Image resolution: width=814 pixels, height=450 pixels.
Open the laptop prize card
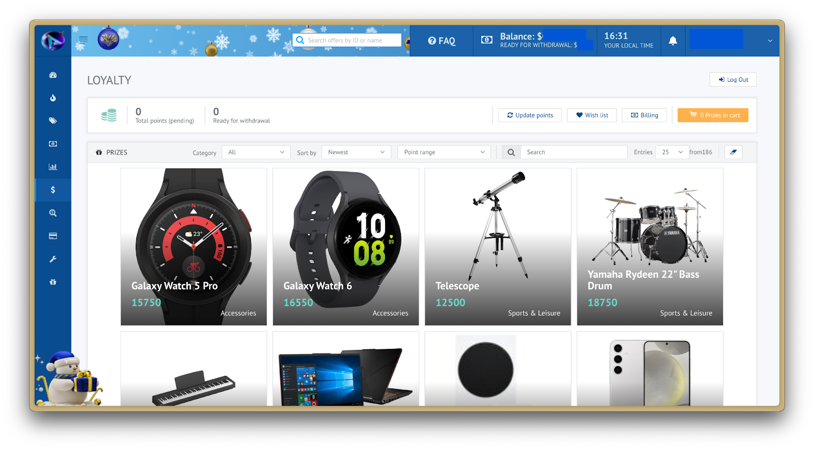(346, 369)
